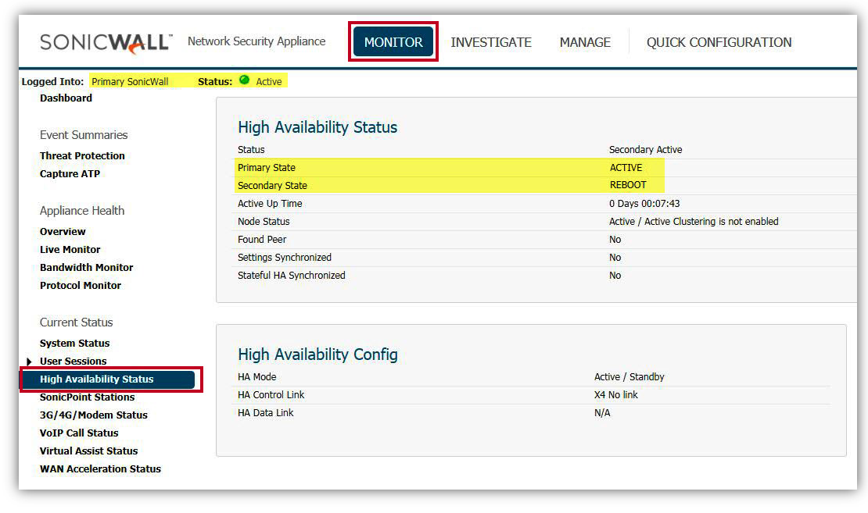
Task: Click the High Availability Status heading
Action: point(317,127)
